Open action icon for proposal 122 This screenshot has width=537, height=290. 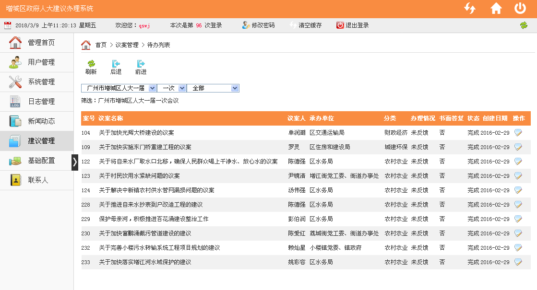(518, 162)
